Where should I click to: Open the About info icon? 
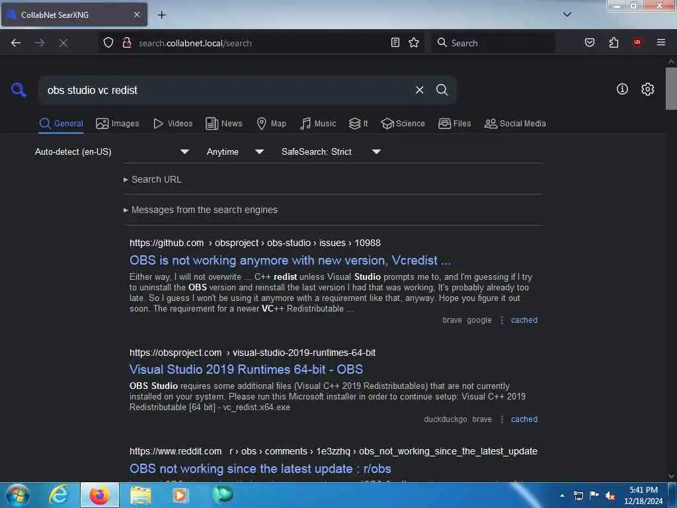tap(622, 89)
